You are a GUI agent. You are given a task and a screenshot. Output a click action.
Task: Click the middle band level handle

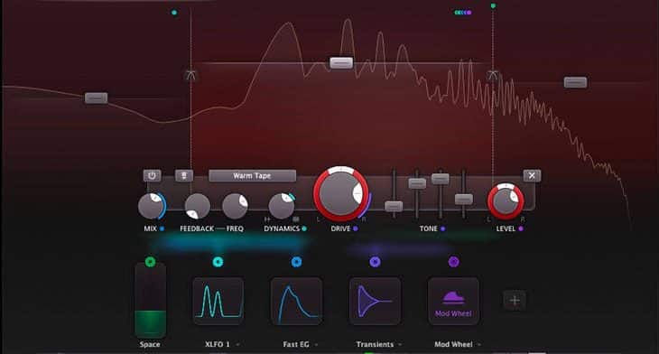[341, 63]
